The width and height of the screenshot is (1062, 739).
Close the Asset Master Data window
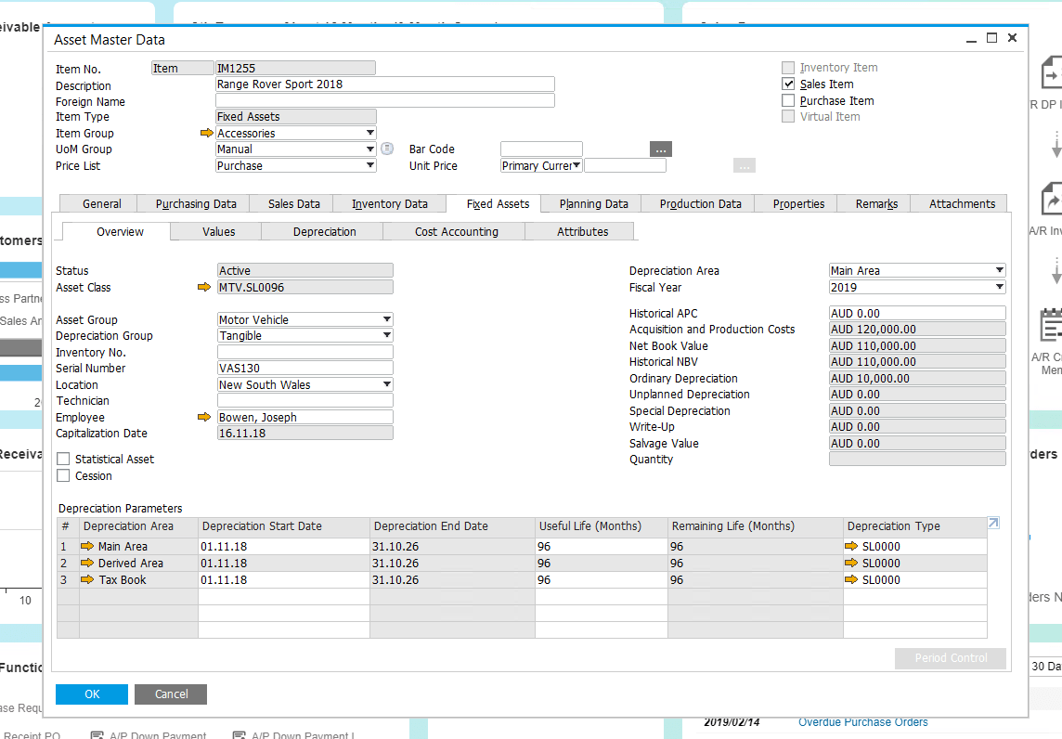(x=1012, y=38)
